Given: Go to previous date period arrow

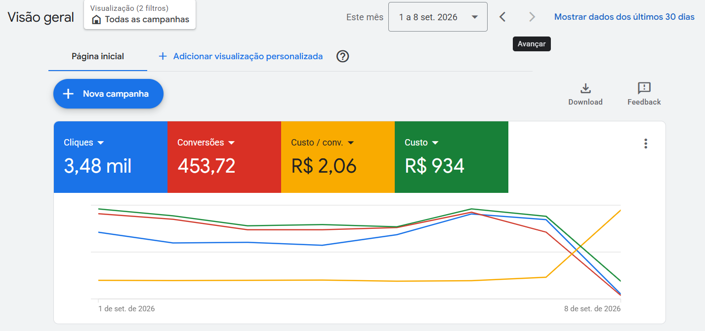Looking at the screenshot, I should [502, 17].
